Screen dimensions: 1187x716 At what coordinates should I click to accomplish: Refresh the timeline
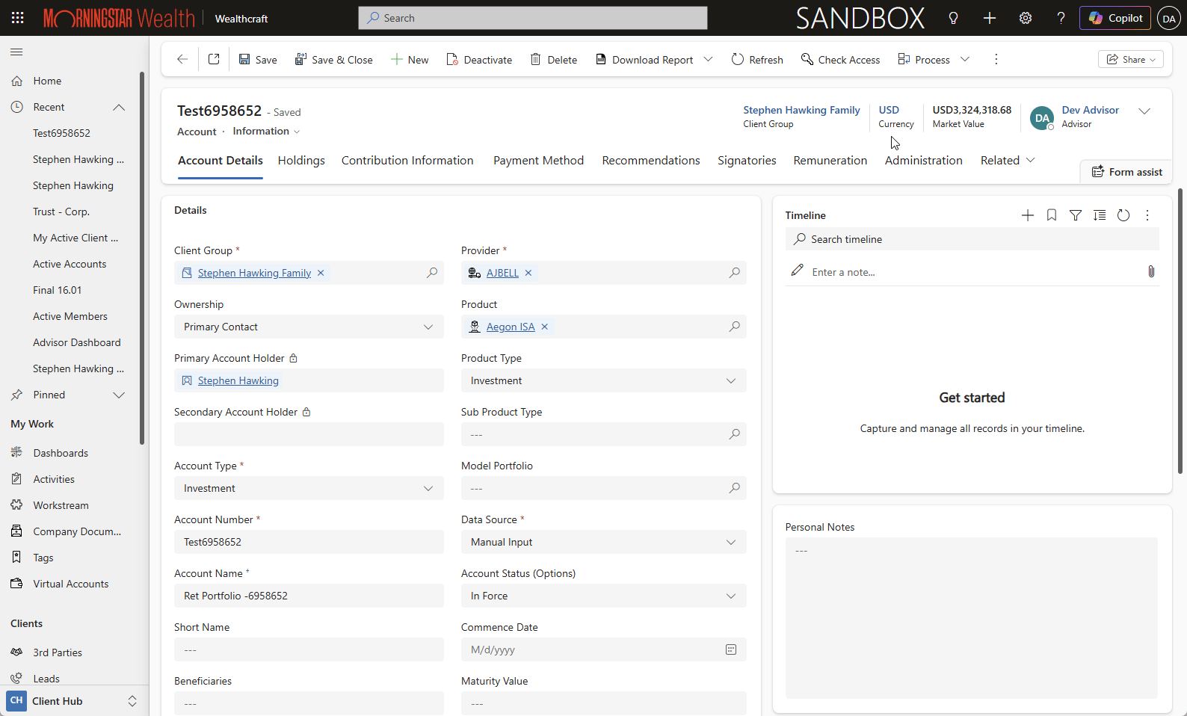1123,215
